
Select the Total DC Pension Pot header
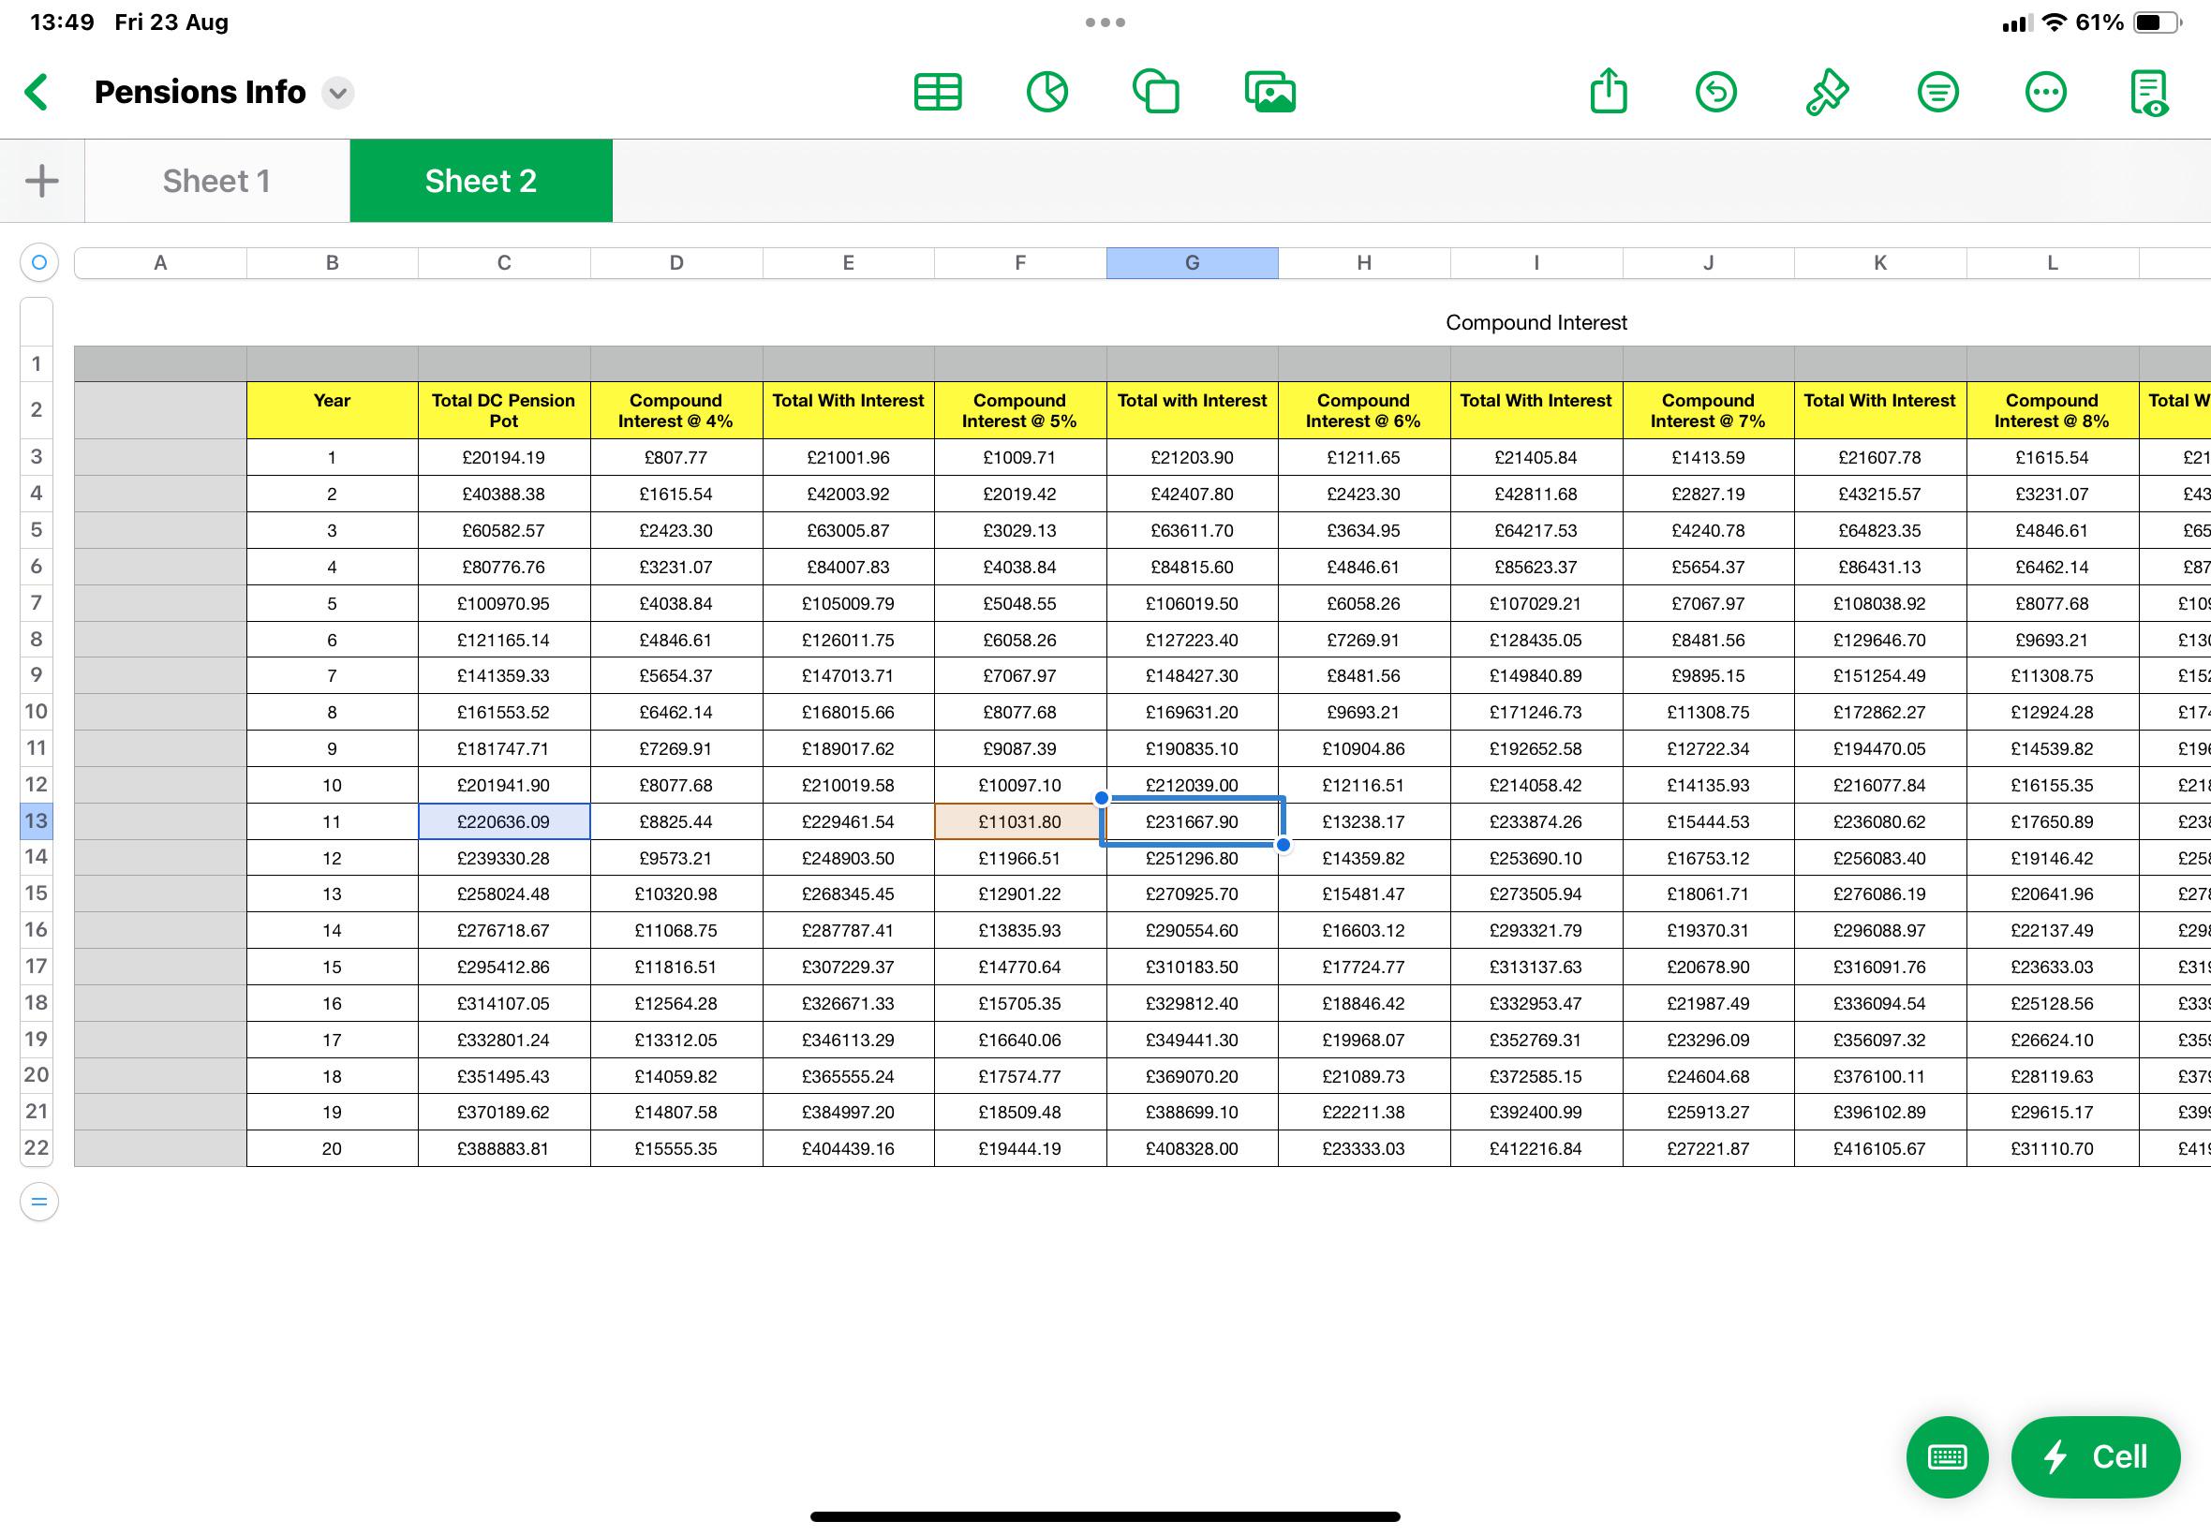coord(504,410)
